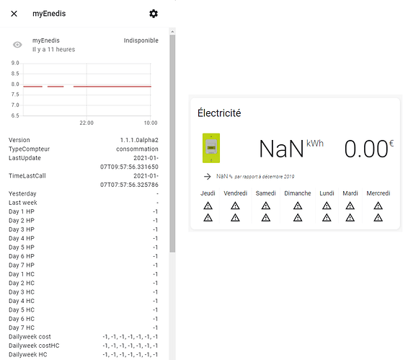Click the Lundi day label
The width and height of the screenshot is (408, 360).
click(327, 193)
